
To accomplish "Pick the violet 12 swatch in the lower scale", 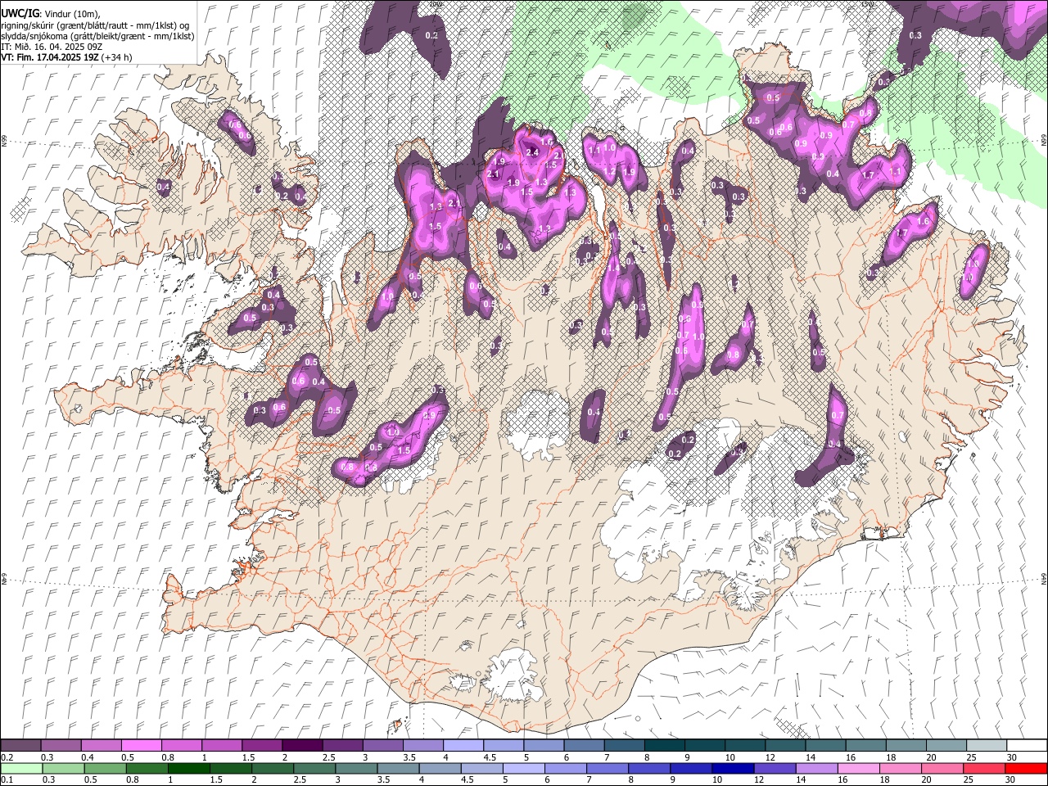I will click(x=775, y=768).
